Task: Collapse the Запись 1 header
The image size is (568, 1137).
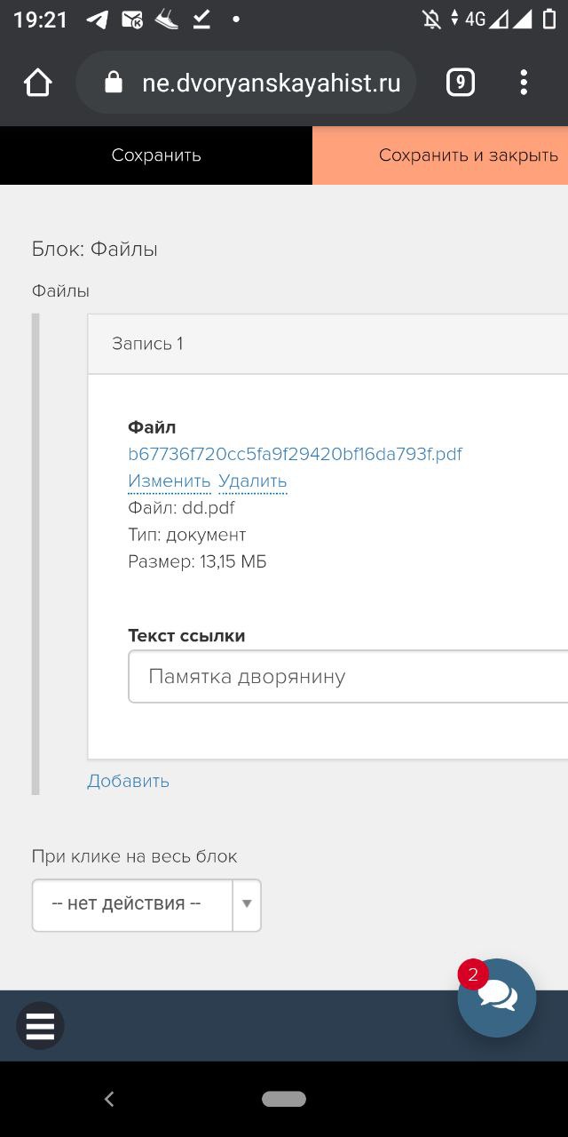Action: pyautogui.click(x=327, y=344)
